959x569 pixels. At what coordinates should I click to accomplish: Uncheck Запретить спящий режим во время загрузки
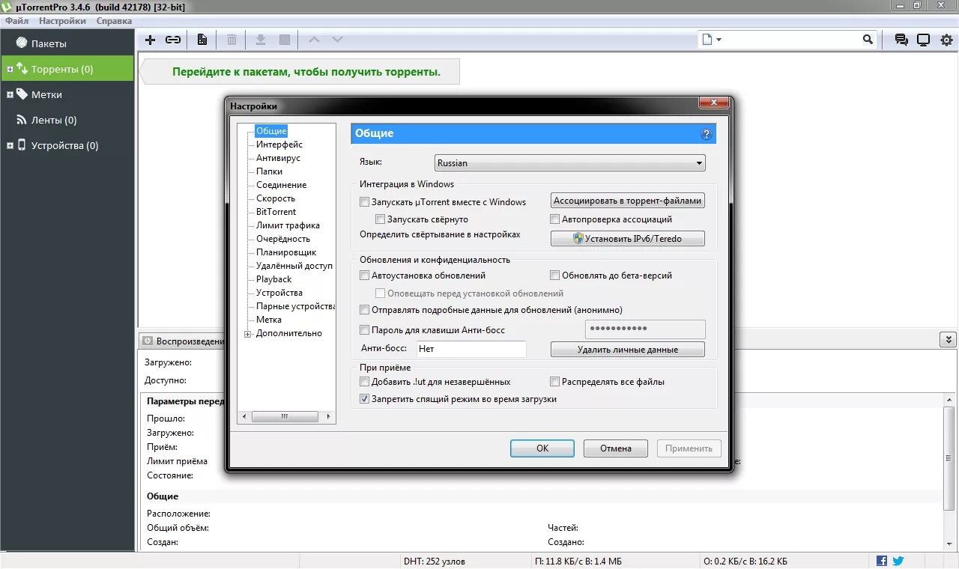pyautogui.click(x=365, y=400)
